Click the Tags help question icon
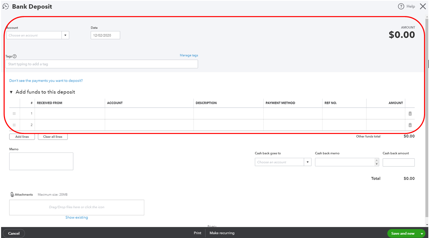429x238 pixels. (x=15, y=56)
